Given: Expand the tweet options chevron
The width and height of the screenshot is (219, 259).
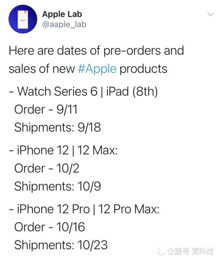Looking at the screenshot, I should 210,14.
